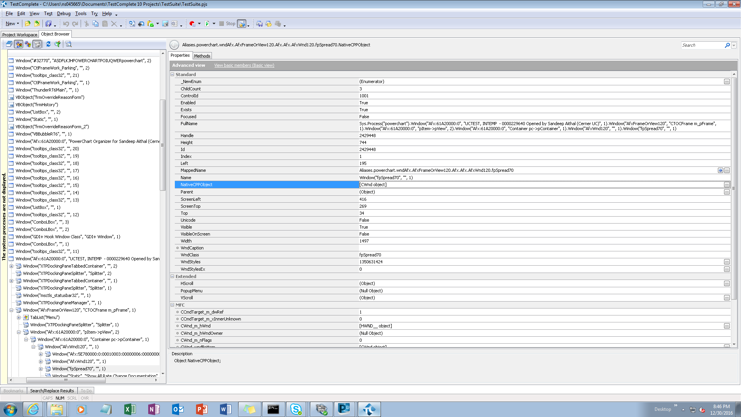Toggle the highlighted mapped objects toolbar button
Viewport: 741px width, 417px height.
pyautogui.click(x=37, y=44)
